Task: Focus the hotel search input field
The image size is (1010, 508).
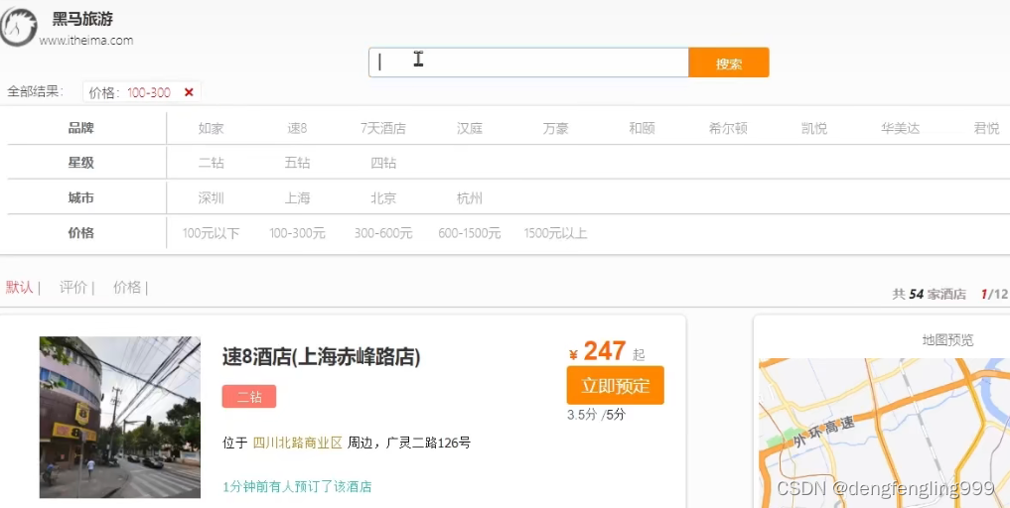Action: [x=528, y=63]
